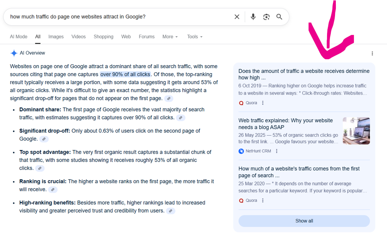Click Quora logo under 25 Mar 2020 result
Image resolution: width=387 pixels, height=234 pixels.
[241, 201]
